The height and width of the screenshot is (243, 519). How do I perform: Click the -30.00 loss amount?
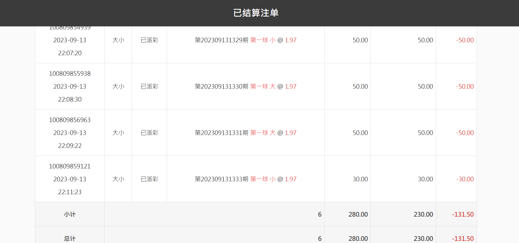point(465,179)
